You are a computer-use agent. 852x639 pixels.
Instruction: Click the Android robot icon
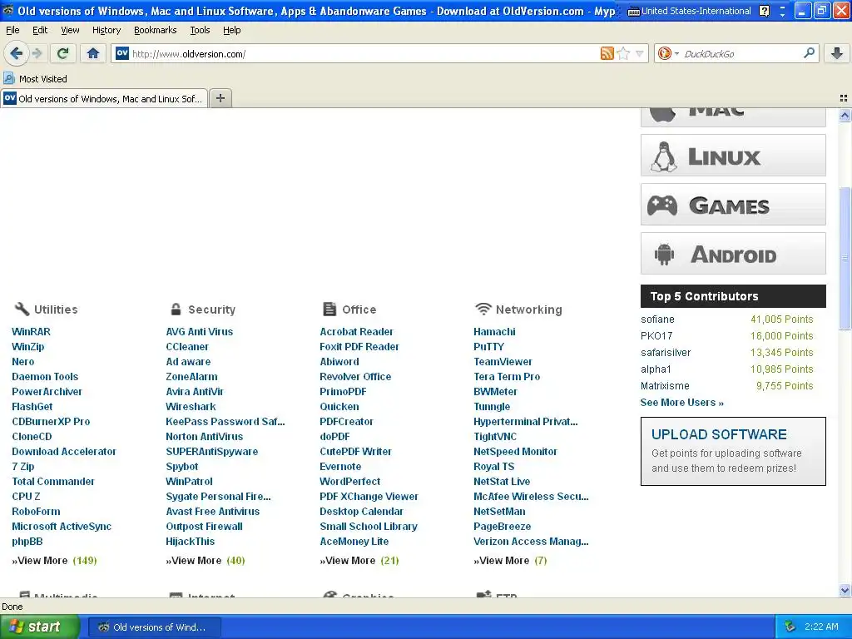coord(664,254)
